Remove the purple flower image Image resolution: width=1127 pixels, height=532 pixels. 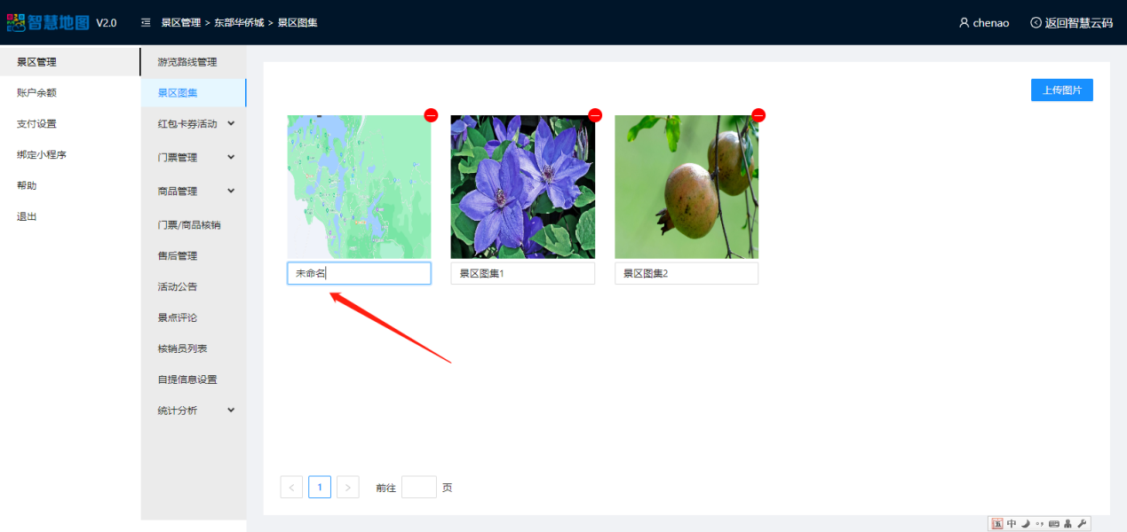pyautogui.click(x=595, y=115)
